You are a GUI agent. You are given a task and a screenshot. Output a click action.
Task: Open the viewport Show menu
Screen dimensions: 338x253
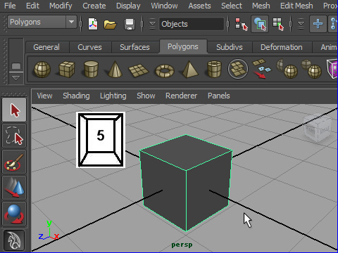pyautogui.click(x=146, y=96)
